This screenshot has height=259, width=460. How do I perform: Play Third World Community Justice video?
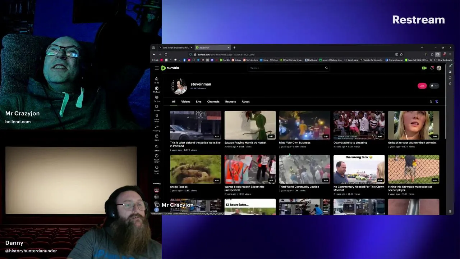coord(304,169)
